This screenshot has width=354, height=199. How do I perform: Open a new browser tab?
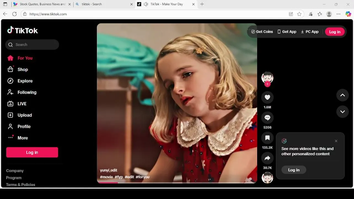coord(202,4)
